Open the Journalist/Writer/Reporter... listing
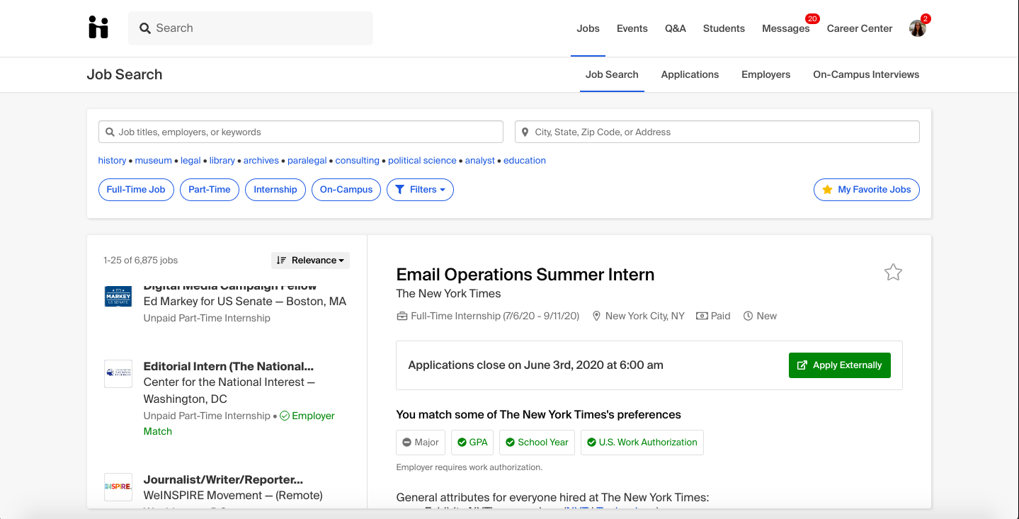This screenshot has height=519, width=1019. pyautogui.click(x=223, y=480)
